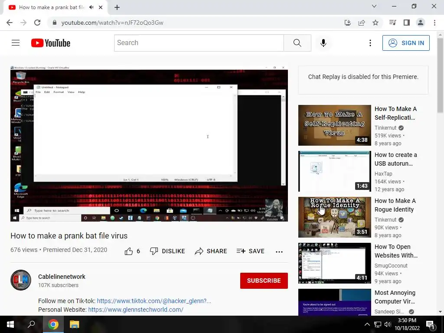The image size is (444, 333).
Task: Subscribe to Cablelinenetwork channel
Action: coord(264,281)
